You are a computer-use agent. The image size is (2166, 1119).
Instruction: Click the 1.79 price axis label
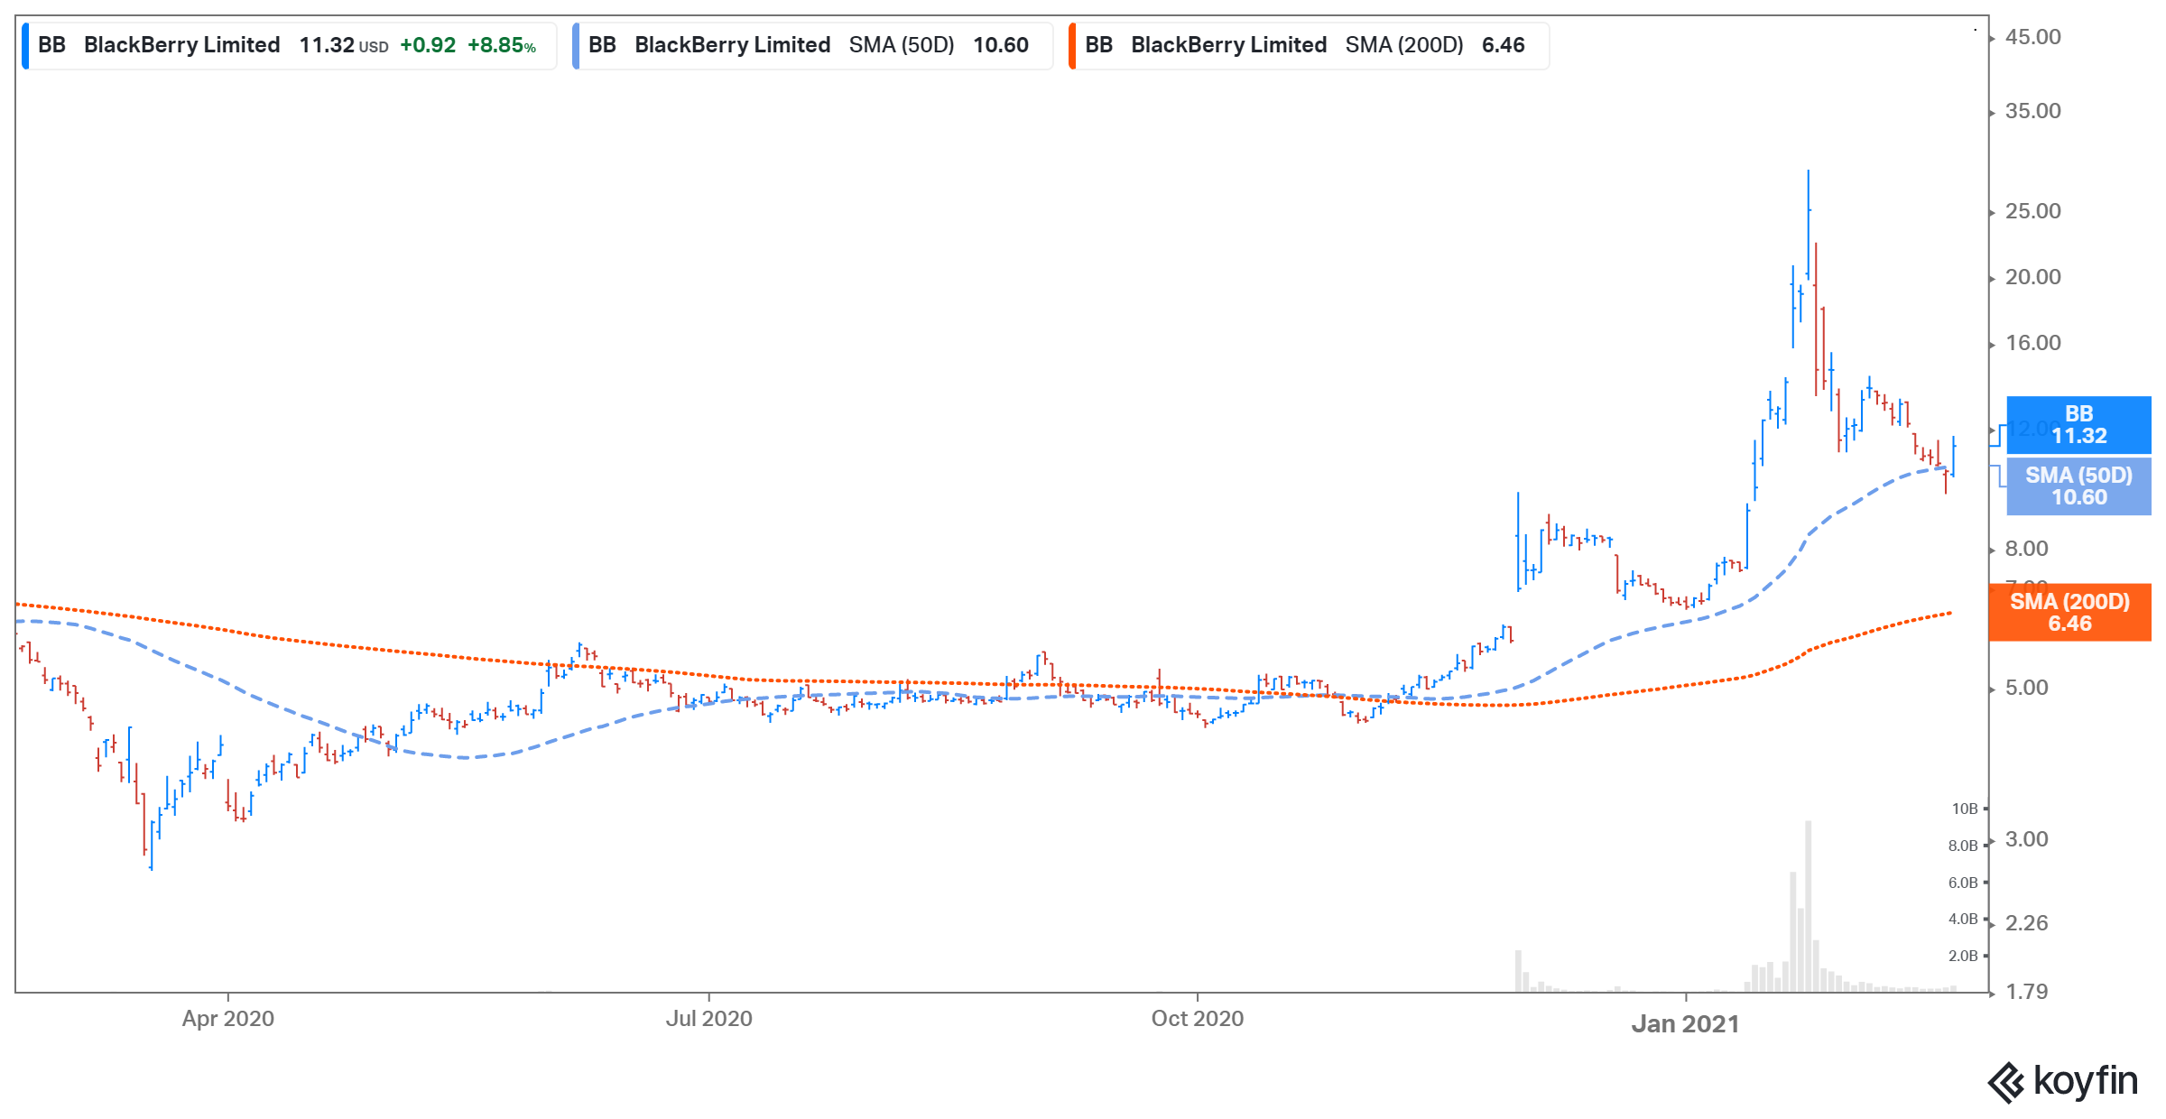(x=2026, y=992)
